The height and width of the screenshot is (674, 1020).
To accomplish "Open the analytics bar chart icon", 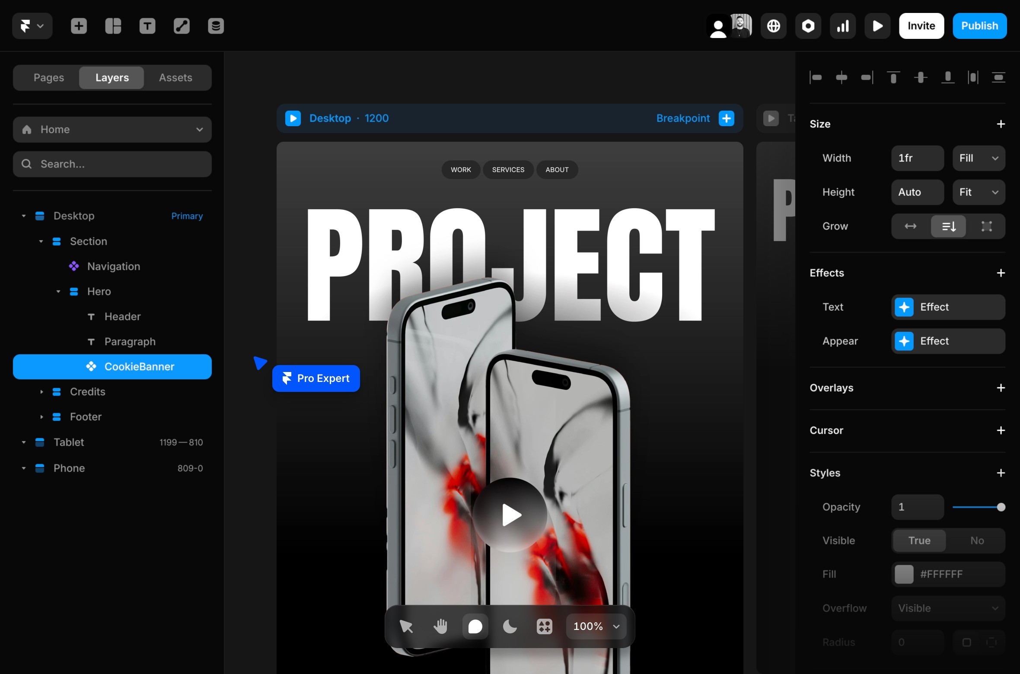I will 842,26.
